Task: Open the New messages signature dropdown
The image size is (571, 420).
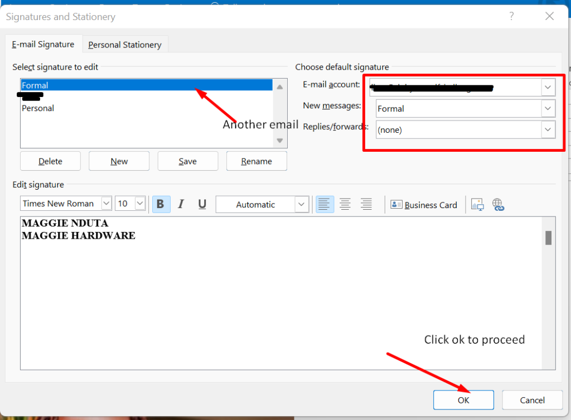Action: tap(548, 108)
